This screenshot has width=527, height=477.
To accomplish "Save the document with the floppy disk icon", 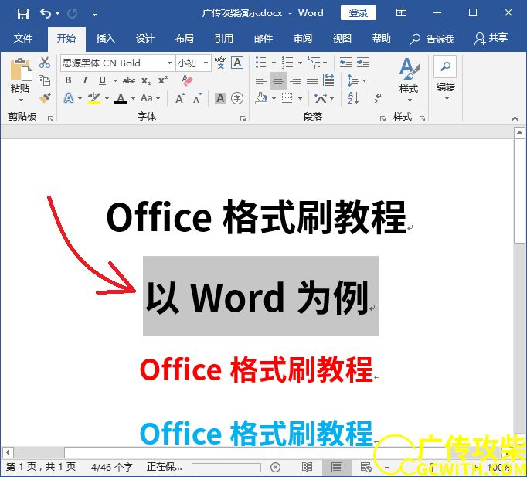I will (23, 13).
